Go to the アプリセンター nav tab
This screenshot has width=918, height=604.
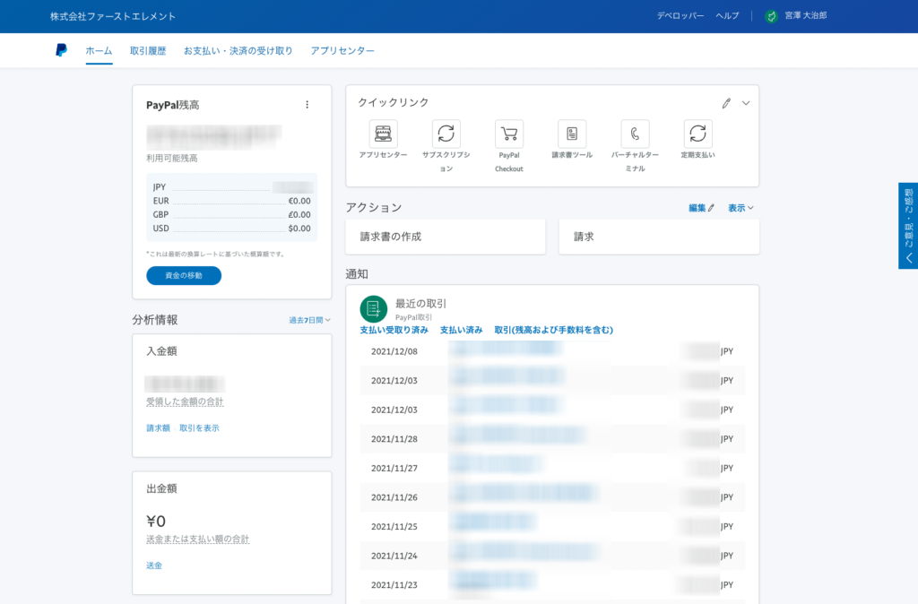click(342, 51)
